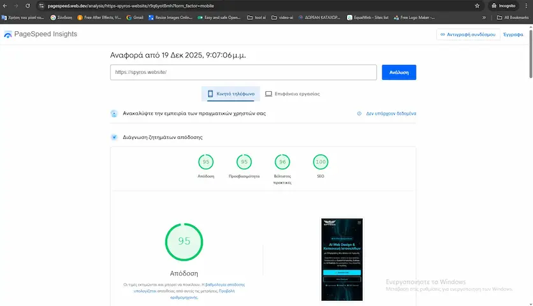Bookmark this page with the star icon
Image resolution: width=533 pixels, height=306 pixels.
tap(477, 6)
